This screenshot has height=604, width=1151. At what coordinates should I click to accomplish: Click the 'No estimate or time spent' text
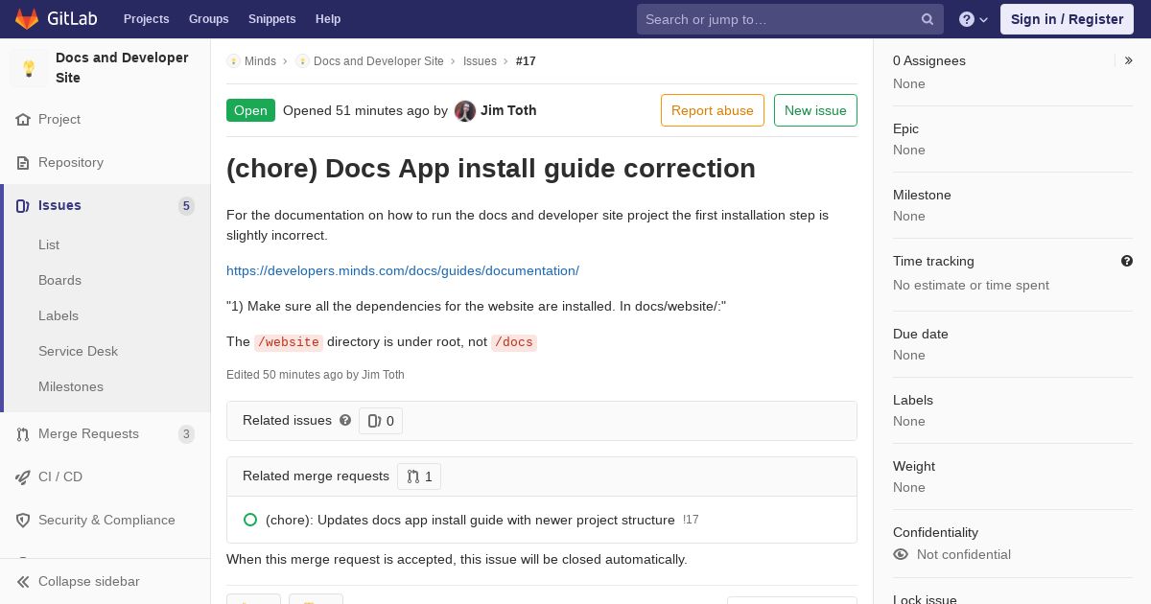(x=971, y=285)
